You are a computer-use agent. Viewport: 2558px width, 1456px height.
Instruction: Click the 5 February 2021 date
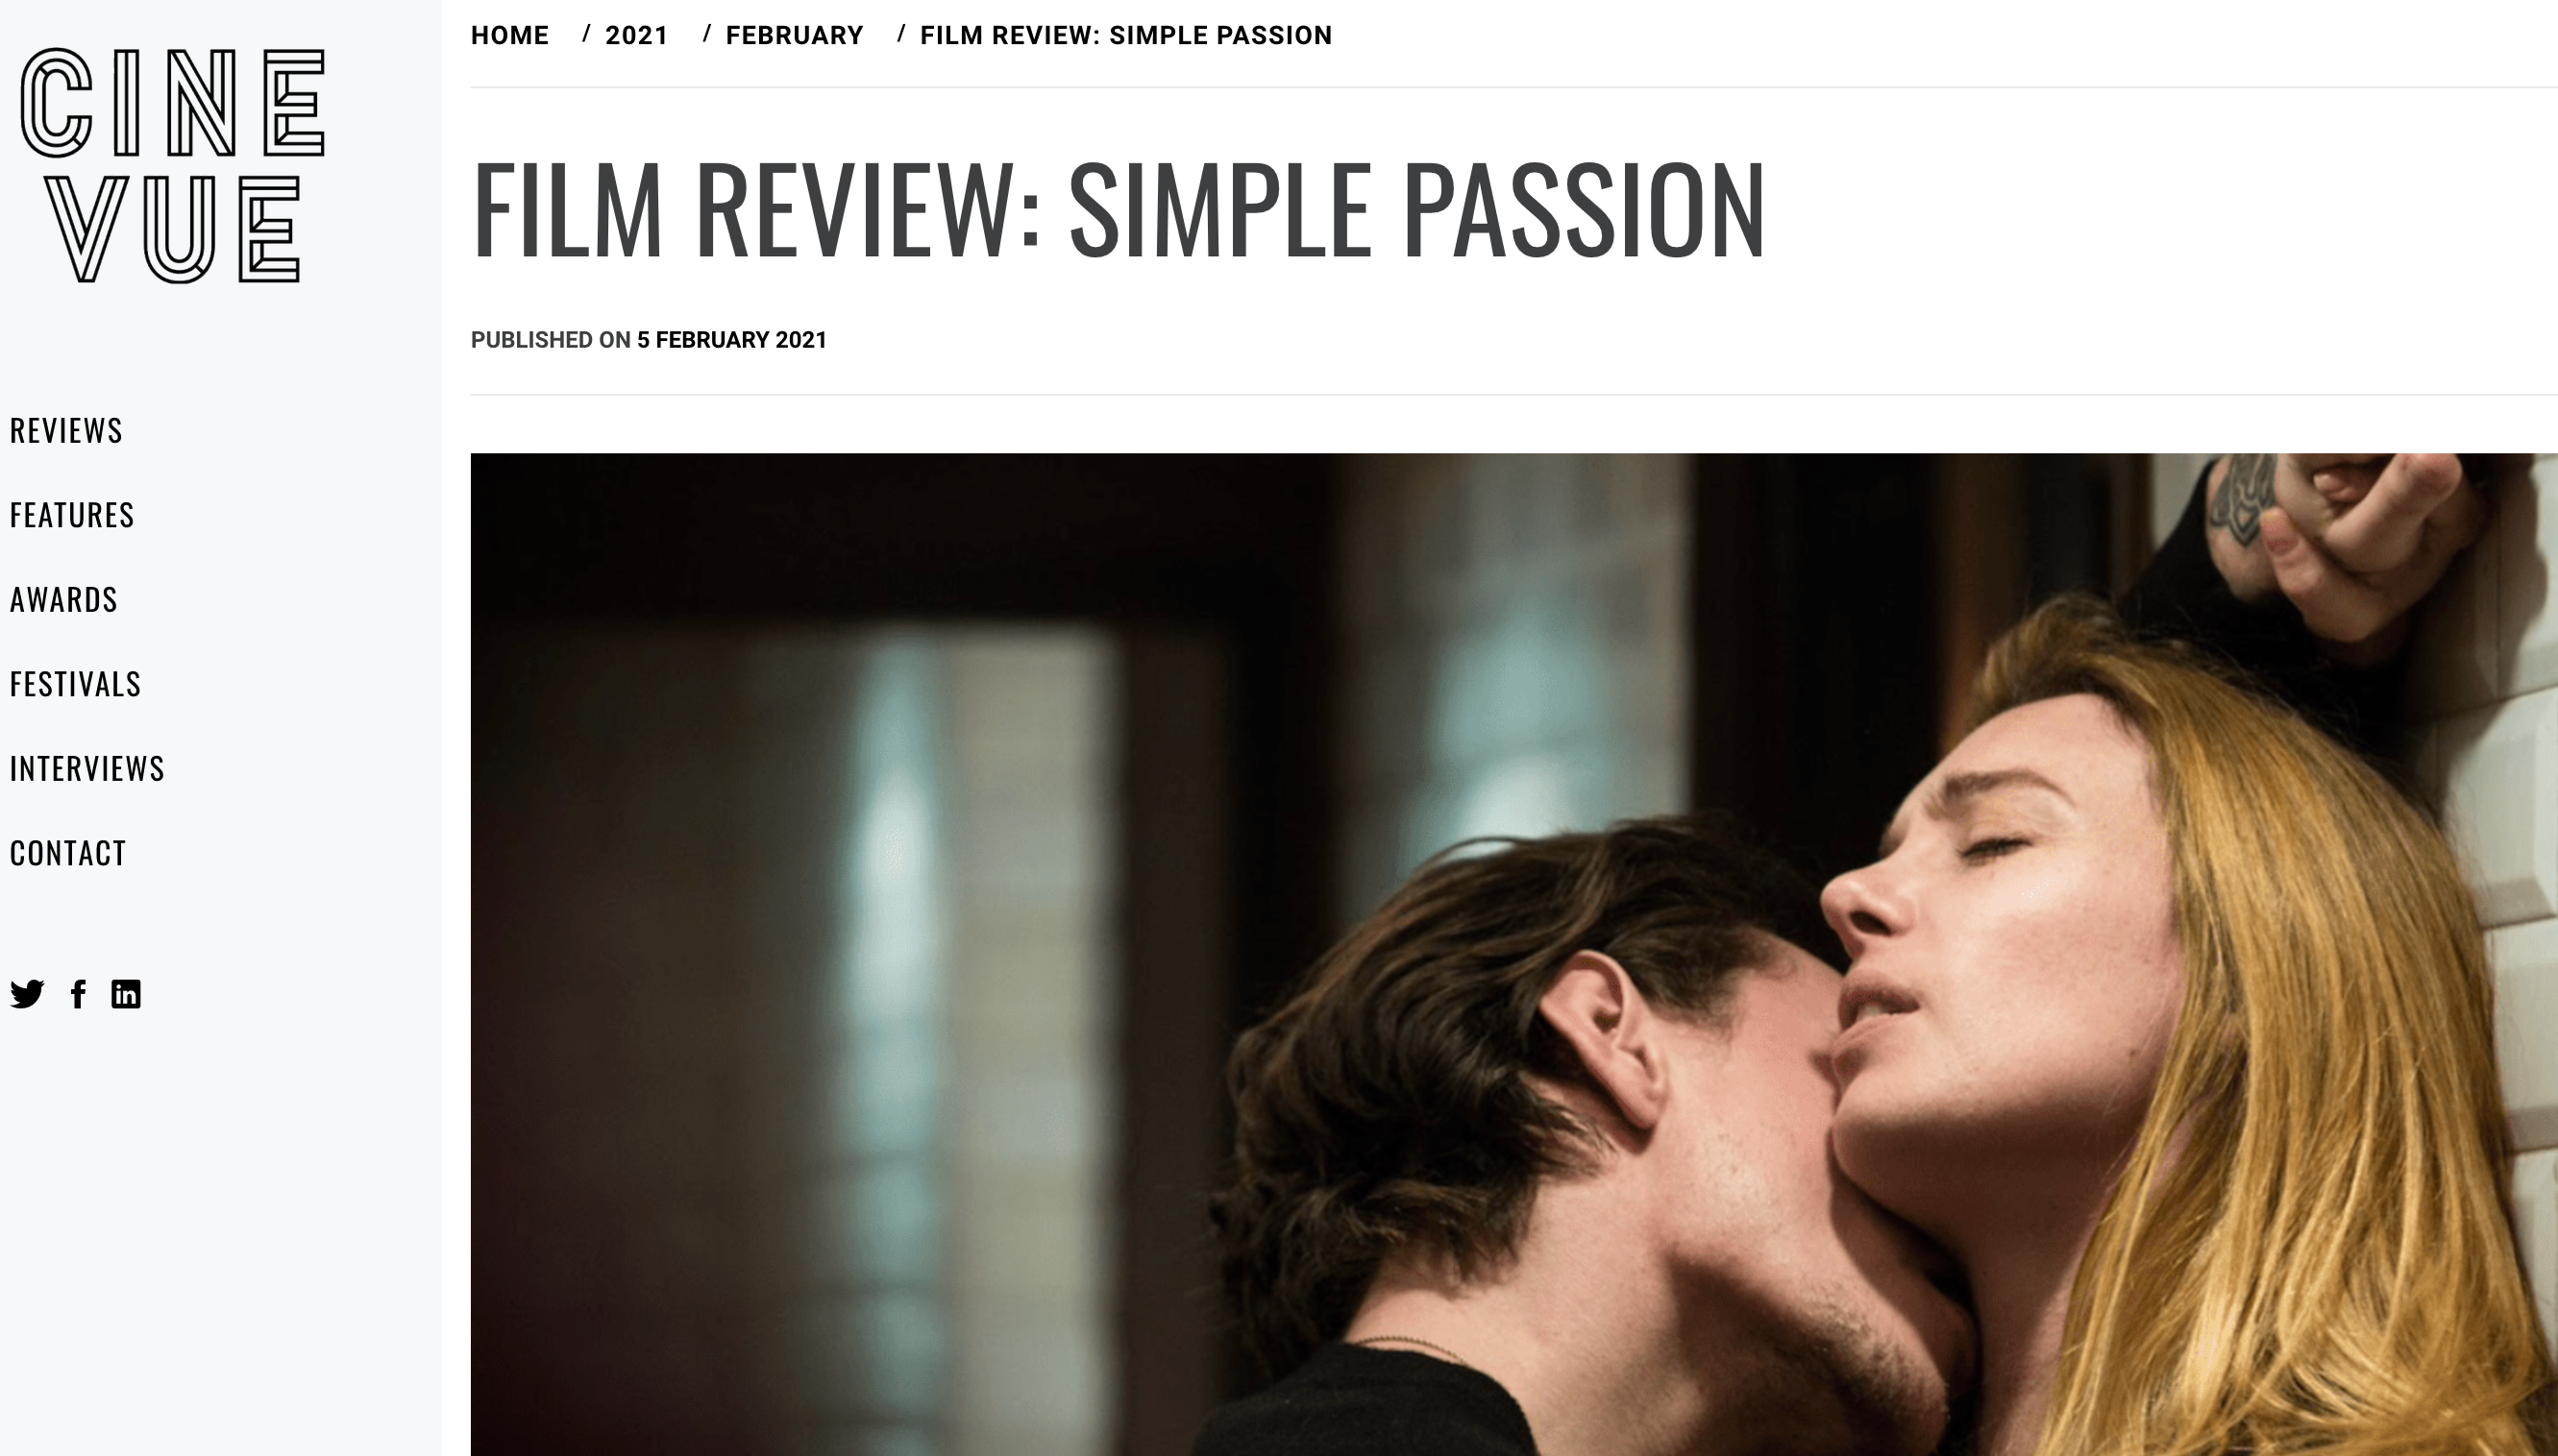[732, 340]
